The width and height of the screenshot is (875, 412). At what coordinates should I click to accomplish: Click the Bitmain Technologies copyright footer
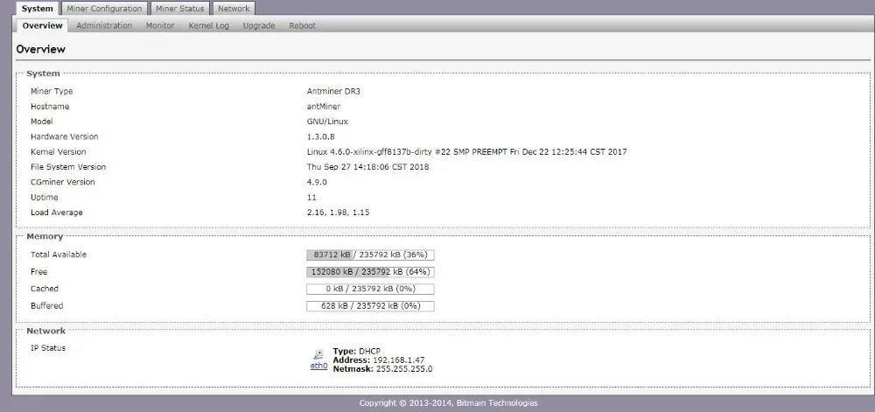[448, 403]
